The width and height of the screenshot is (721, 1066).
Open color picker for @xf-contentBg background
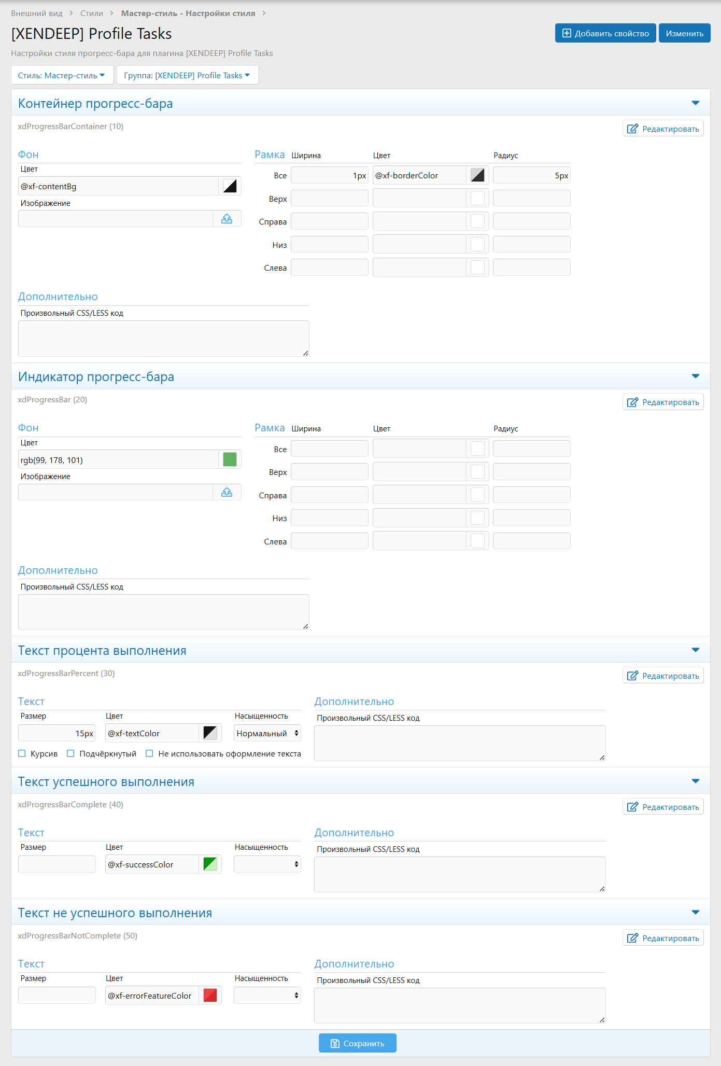pos(230,186)
